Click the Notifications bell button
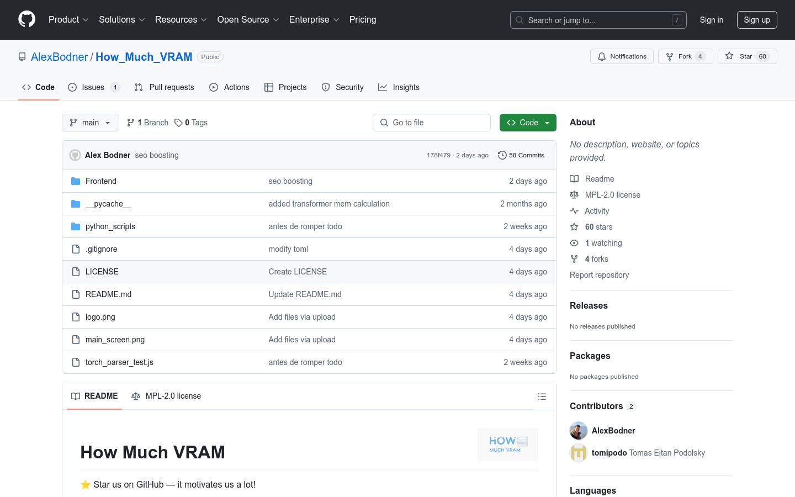795x497 pixels. pyautogui.click(x=622, y=56)
